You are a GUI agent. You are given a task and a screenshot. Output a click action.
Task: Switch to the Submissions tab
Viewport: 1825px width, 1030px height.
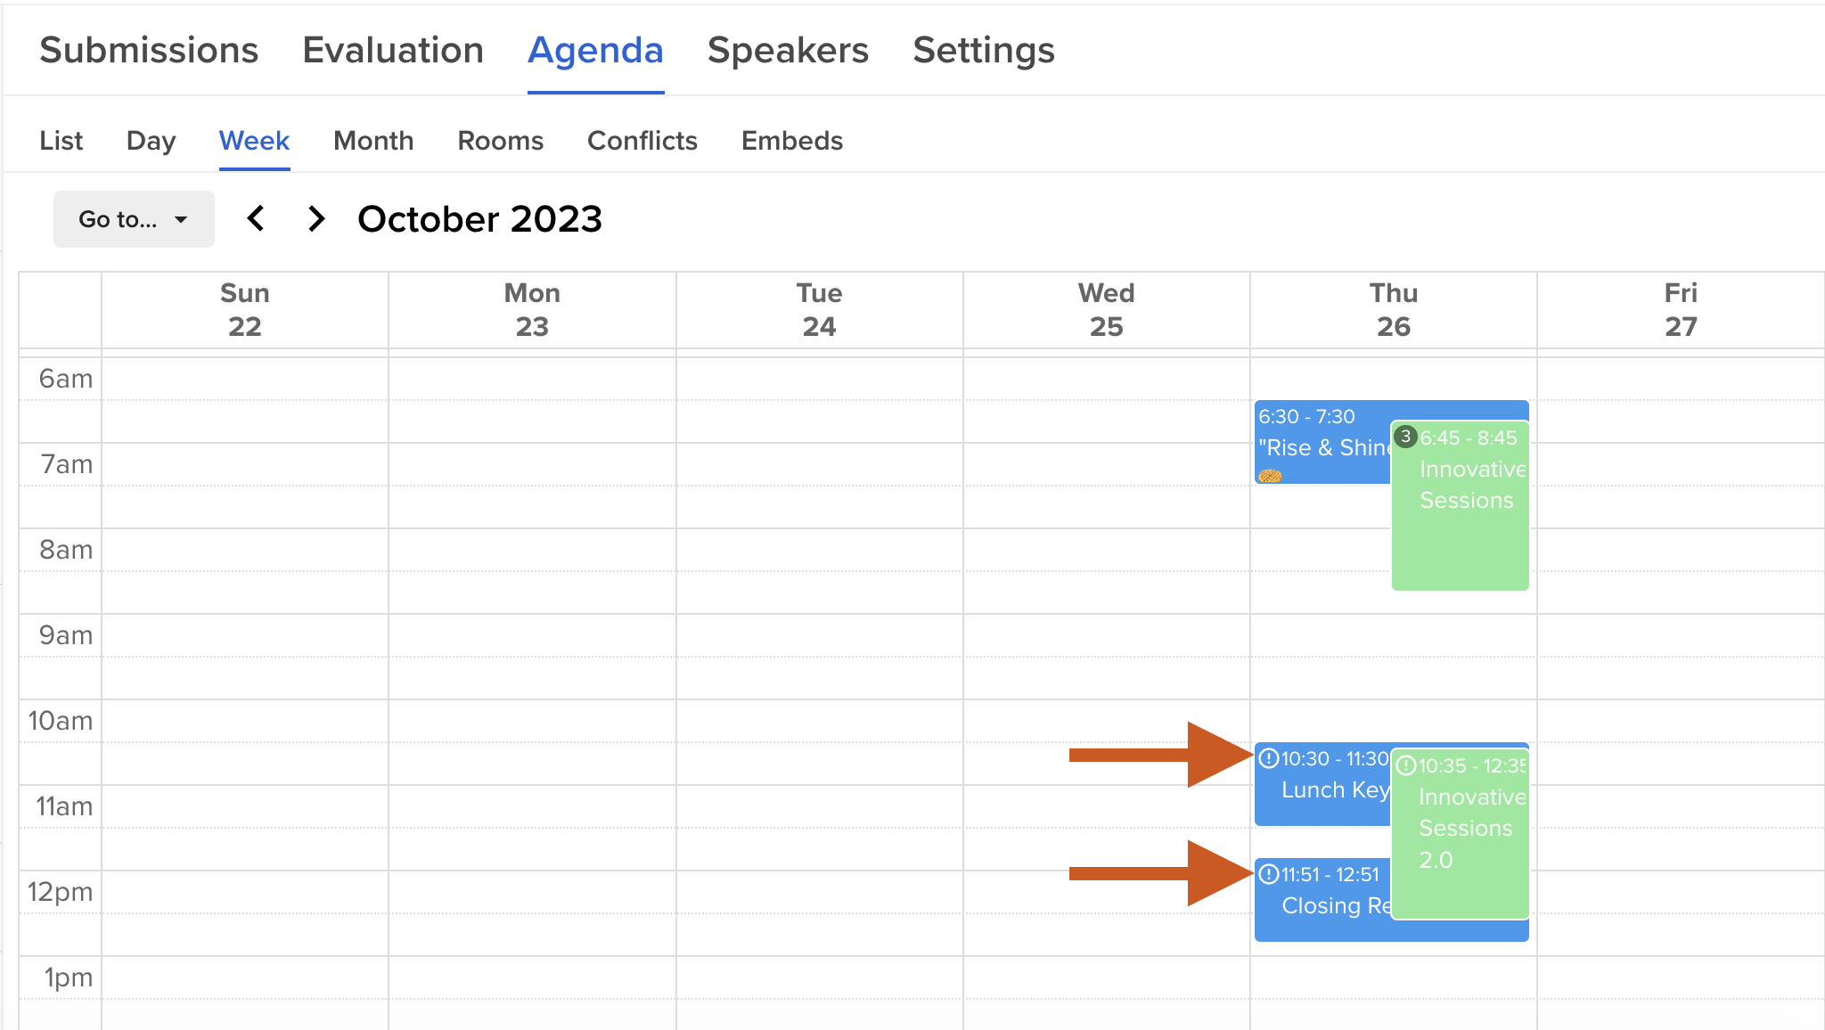[149, 51]
